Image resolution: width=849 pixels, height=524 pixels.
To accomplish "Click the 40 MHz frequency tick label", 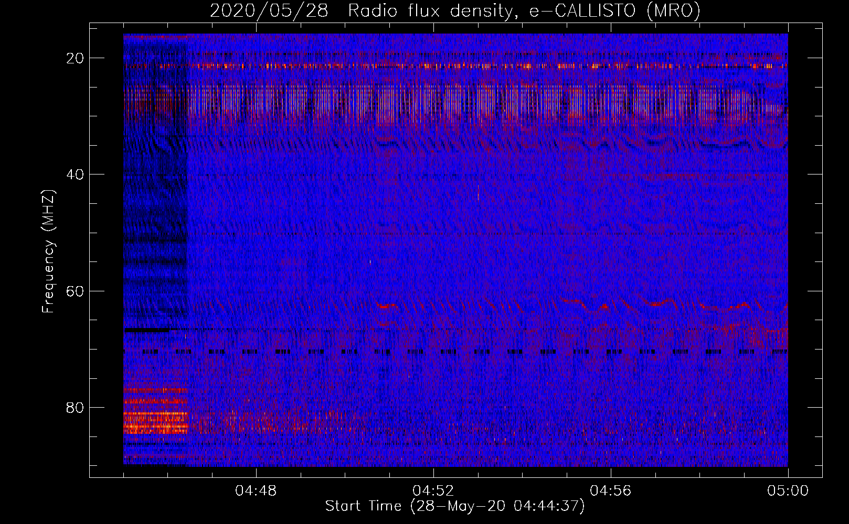I will pyautogui.click(x=76, y=174).
